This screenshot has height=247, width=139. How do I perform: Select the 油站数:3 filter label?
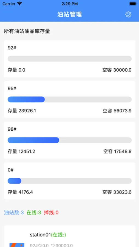pyautogui.click(x=14, y=213)
